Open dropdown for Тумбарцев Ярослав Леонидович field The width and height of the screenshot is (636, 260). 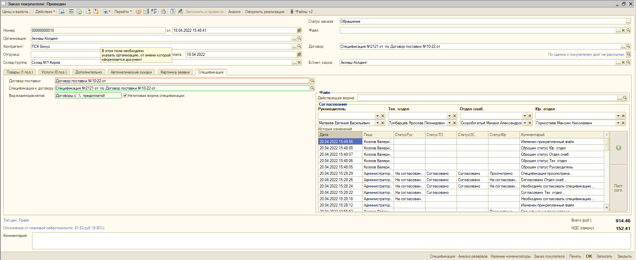click(450, 123)
